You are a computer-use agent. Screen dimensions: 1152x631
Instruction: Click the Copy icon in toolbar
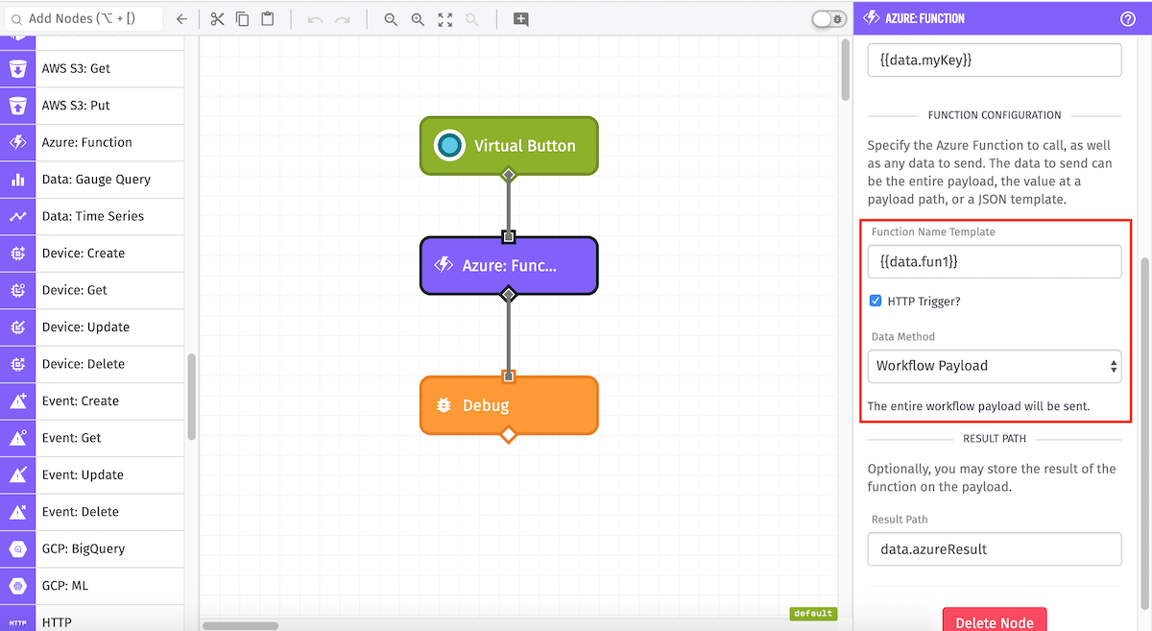[242, 19]
